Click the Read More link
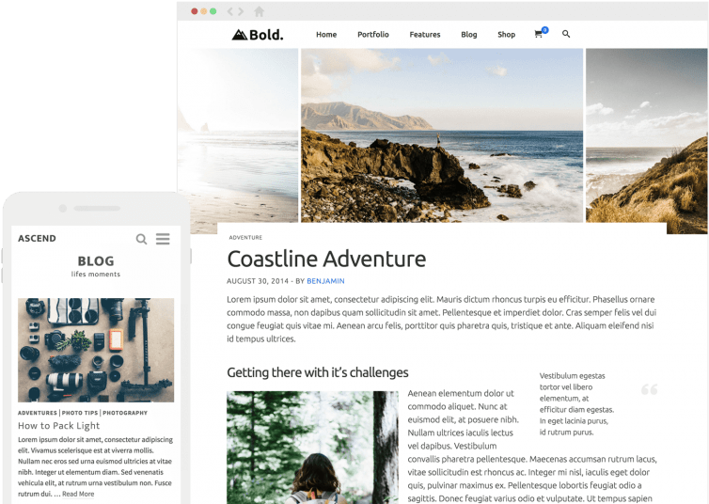The image size is (709, 504). click(78, 494)
